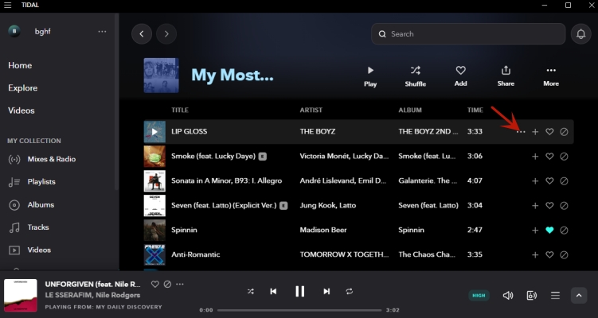This screenshot has height=318, width=598.
Task: Click the UNFORGIVEN album art in player
Action: click(21, 296)
